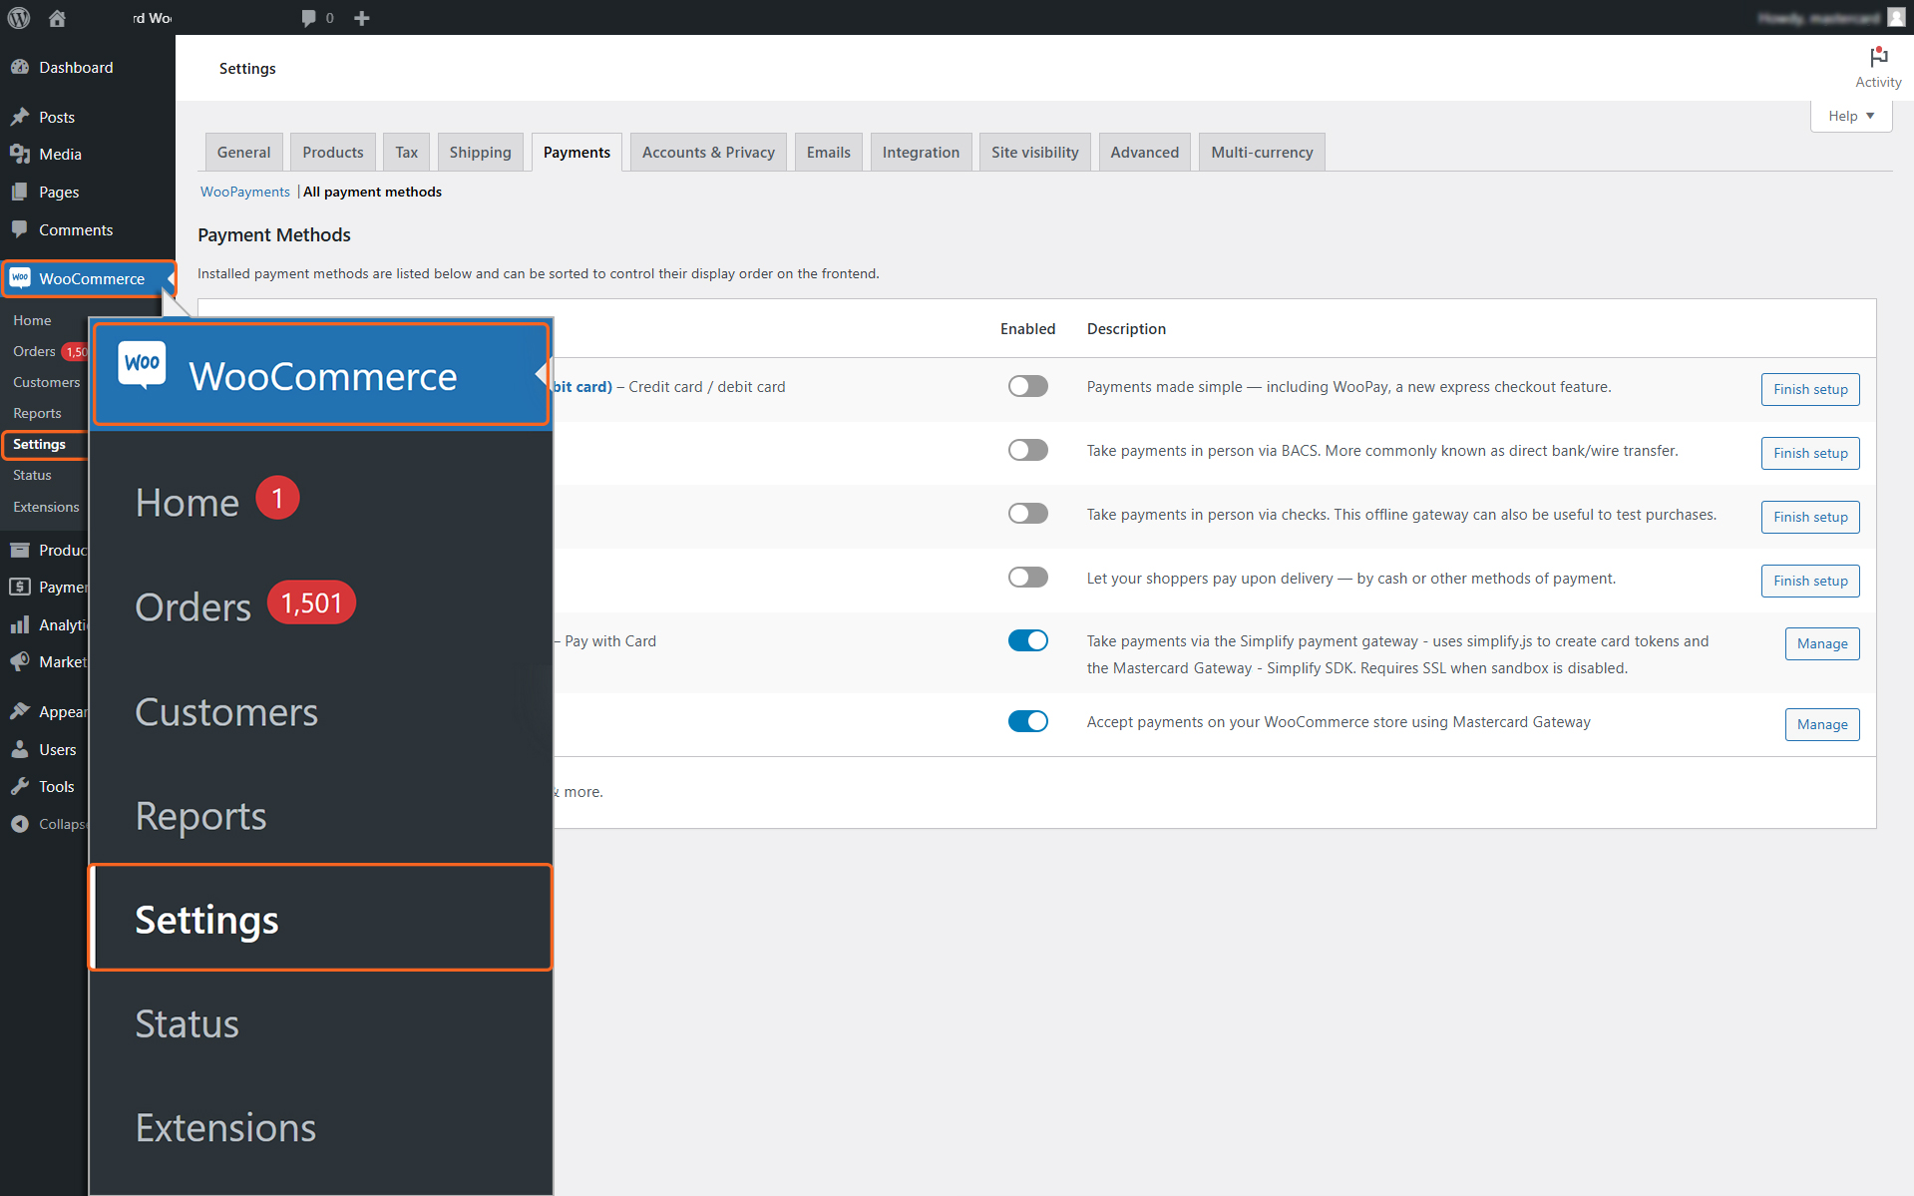Image resolution: width=1914 pixels, height=1196 pixels.
Task: Enable the check payments toggle
Action: point(1027,514)
